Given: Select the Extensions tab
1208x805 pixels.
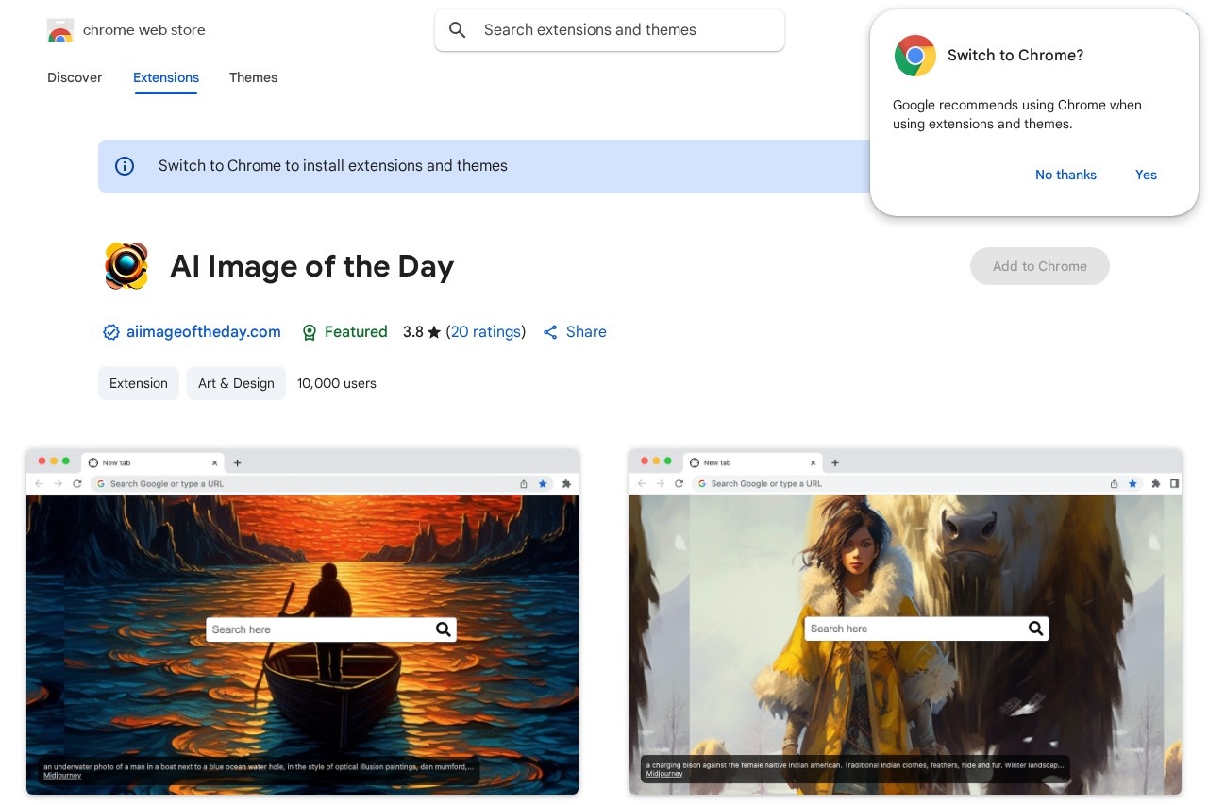Looking at the screenshot, I should (166, 77).
